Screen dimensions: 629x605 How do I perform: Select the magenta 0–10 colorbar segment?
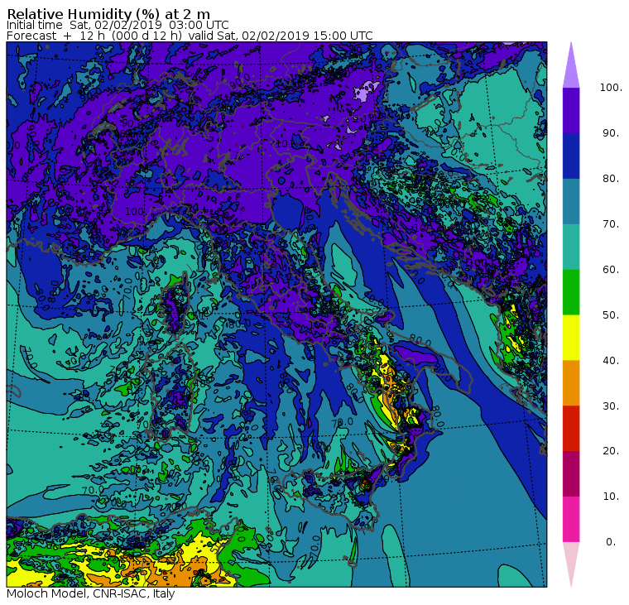click(571, 519)
